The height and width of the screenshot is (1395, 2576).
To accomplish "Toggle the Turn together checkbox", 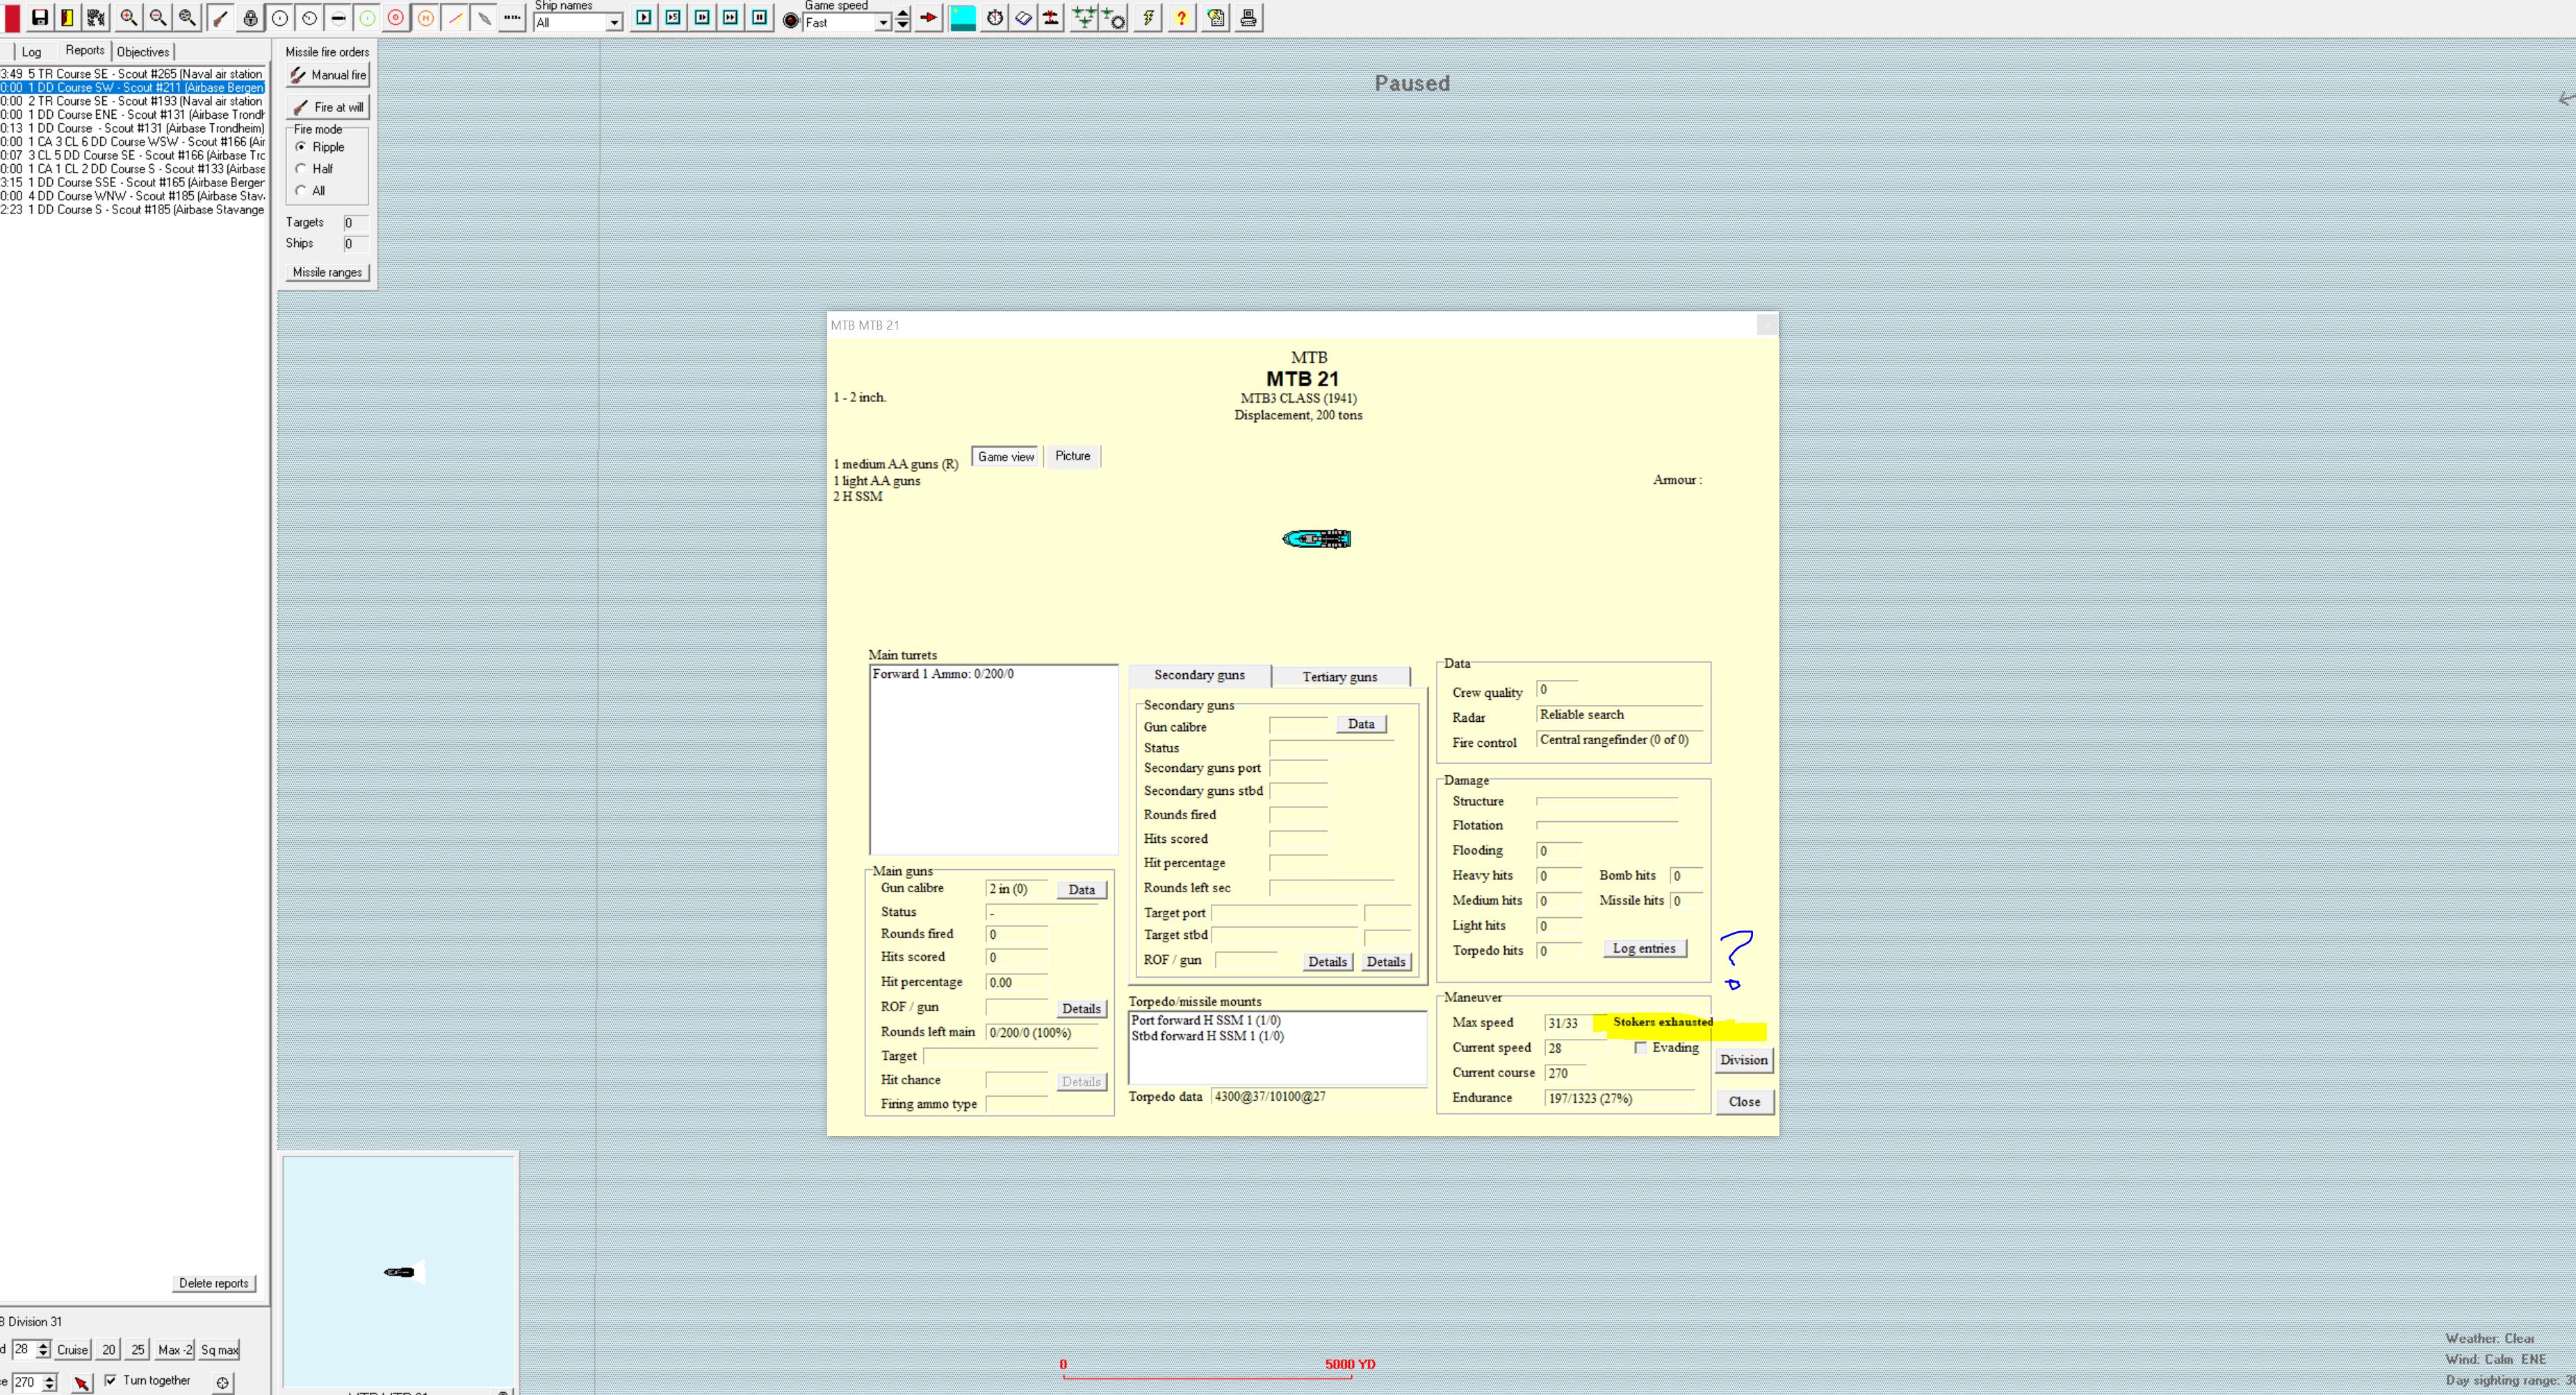I will click(110, 1380).
